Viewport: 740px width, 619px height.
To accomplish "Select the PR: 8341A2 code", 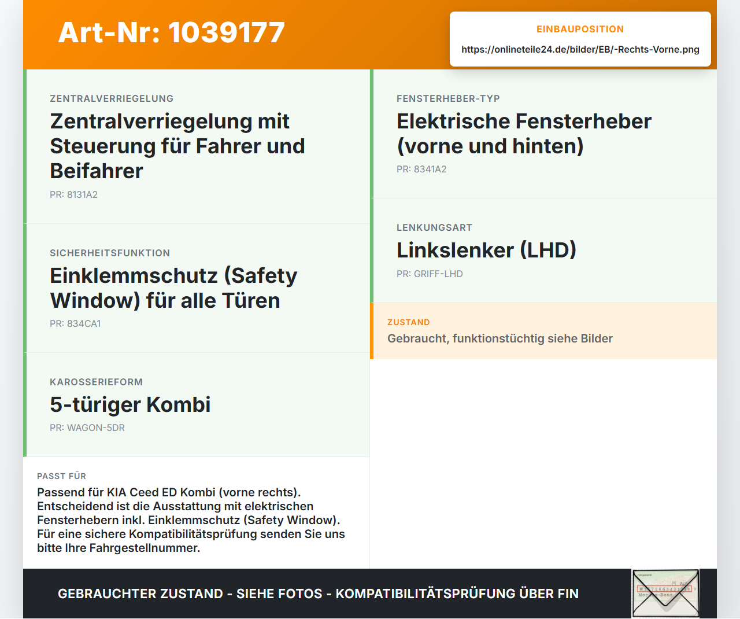I will click(x=421, y=169).
